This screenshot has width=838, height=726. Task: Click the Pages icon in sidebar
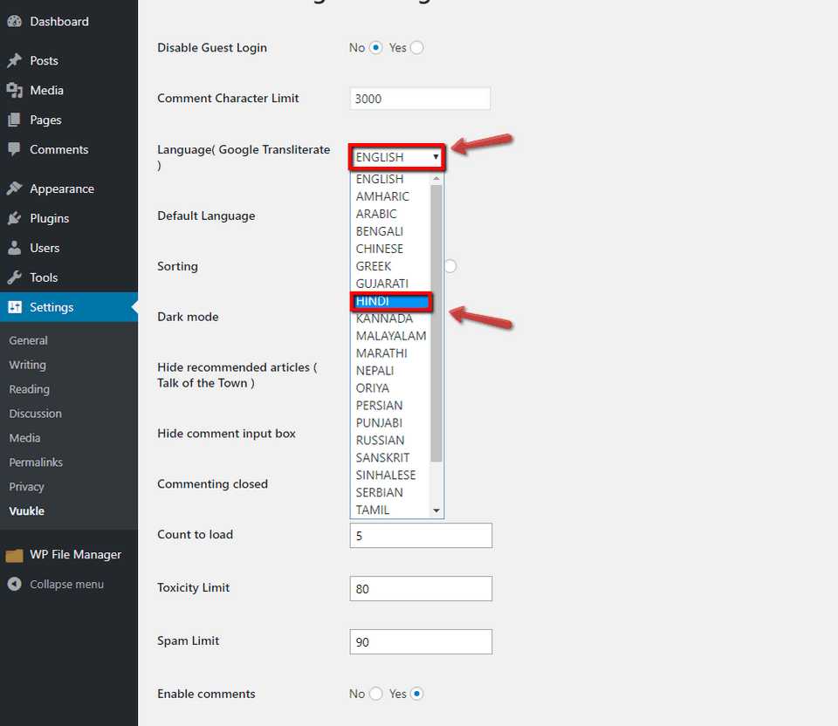pyautogui.click(x=16, y=120)
